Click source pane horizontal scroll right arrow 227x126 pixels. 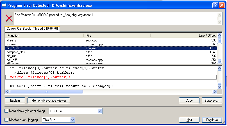[x=215, y=92]
